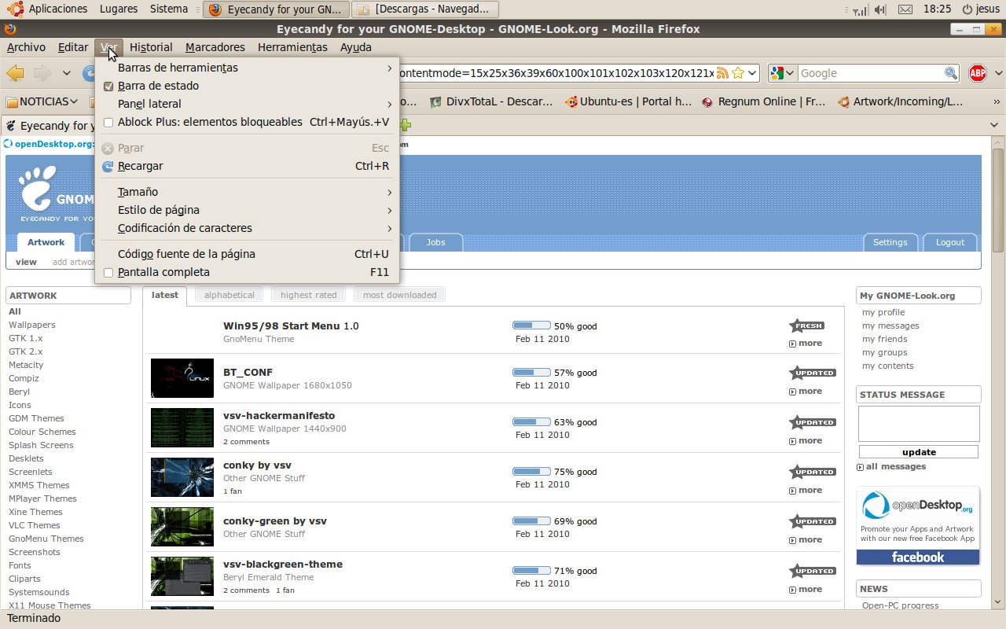This screenshot has width=1006, height=629.
Task: Open the Marcadores menu
Action: pos(215,47)
